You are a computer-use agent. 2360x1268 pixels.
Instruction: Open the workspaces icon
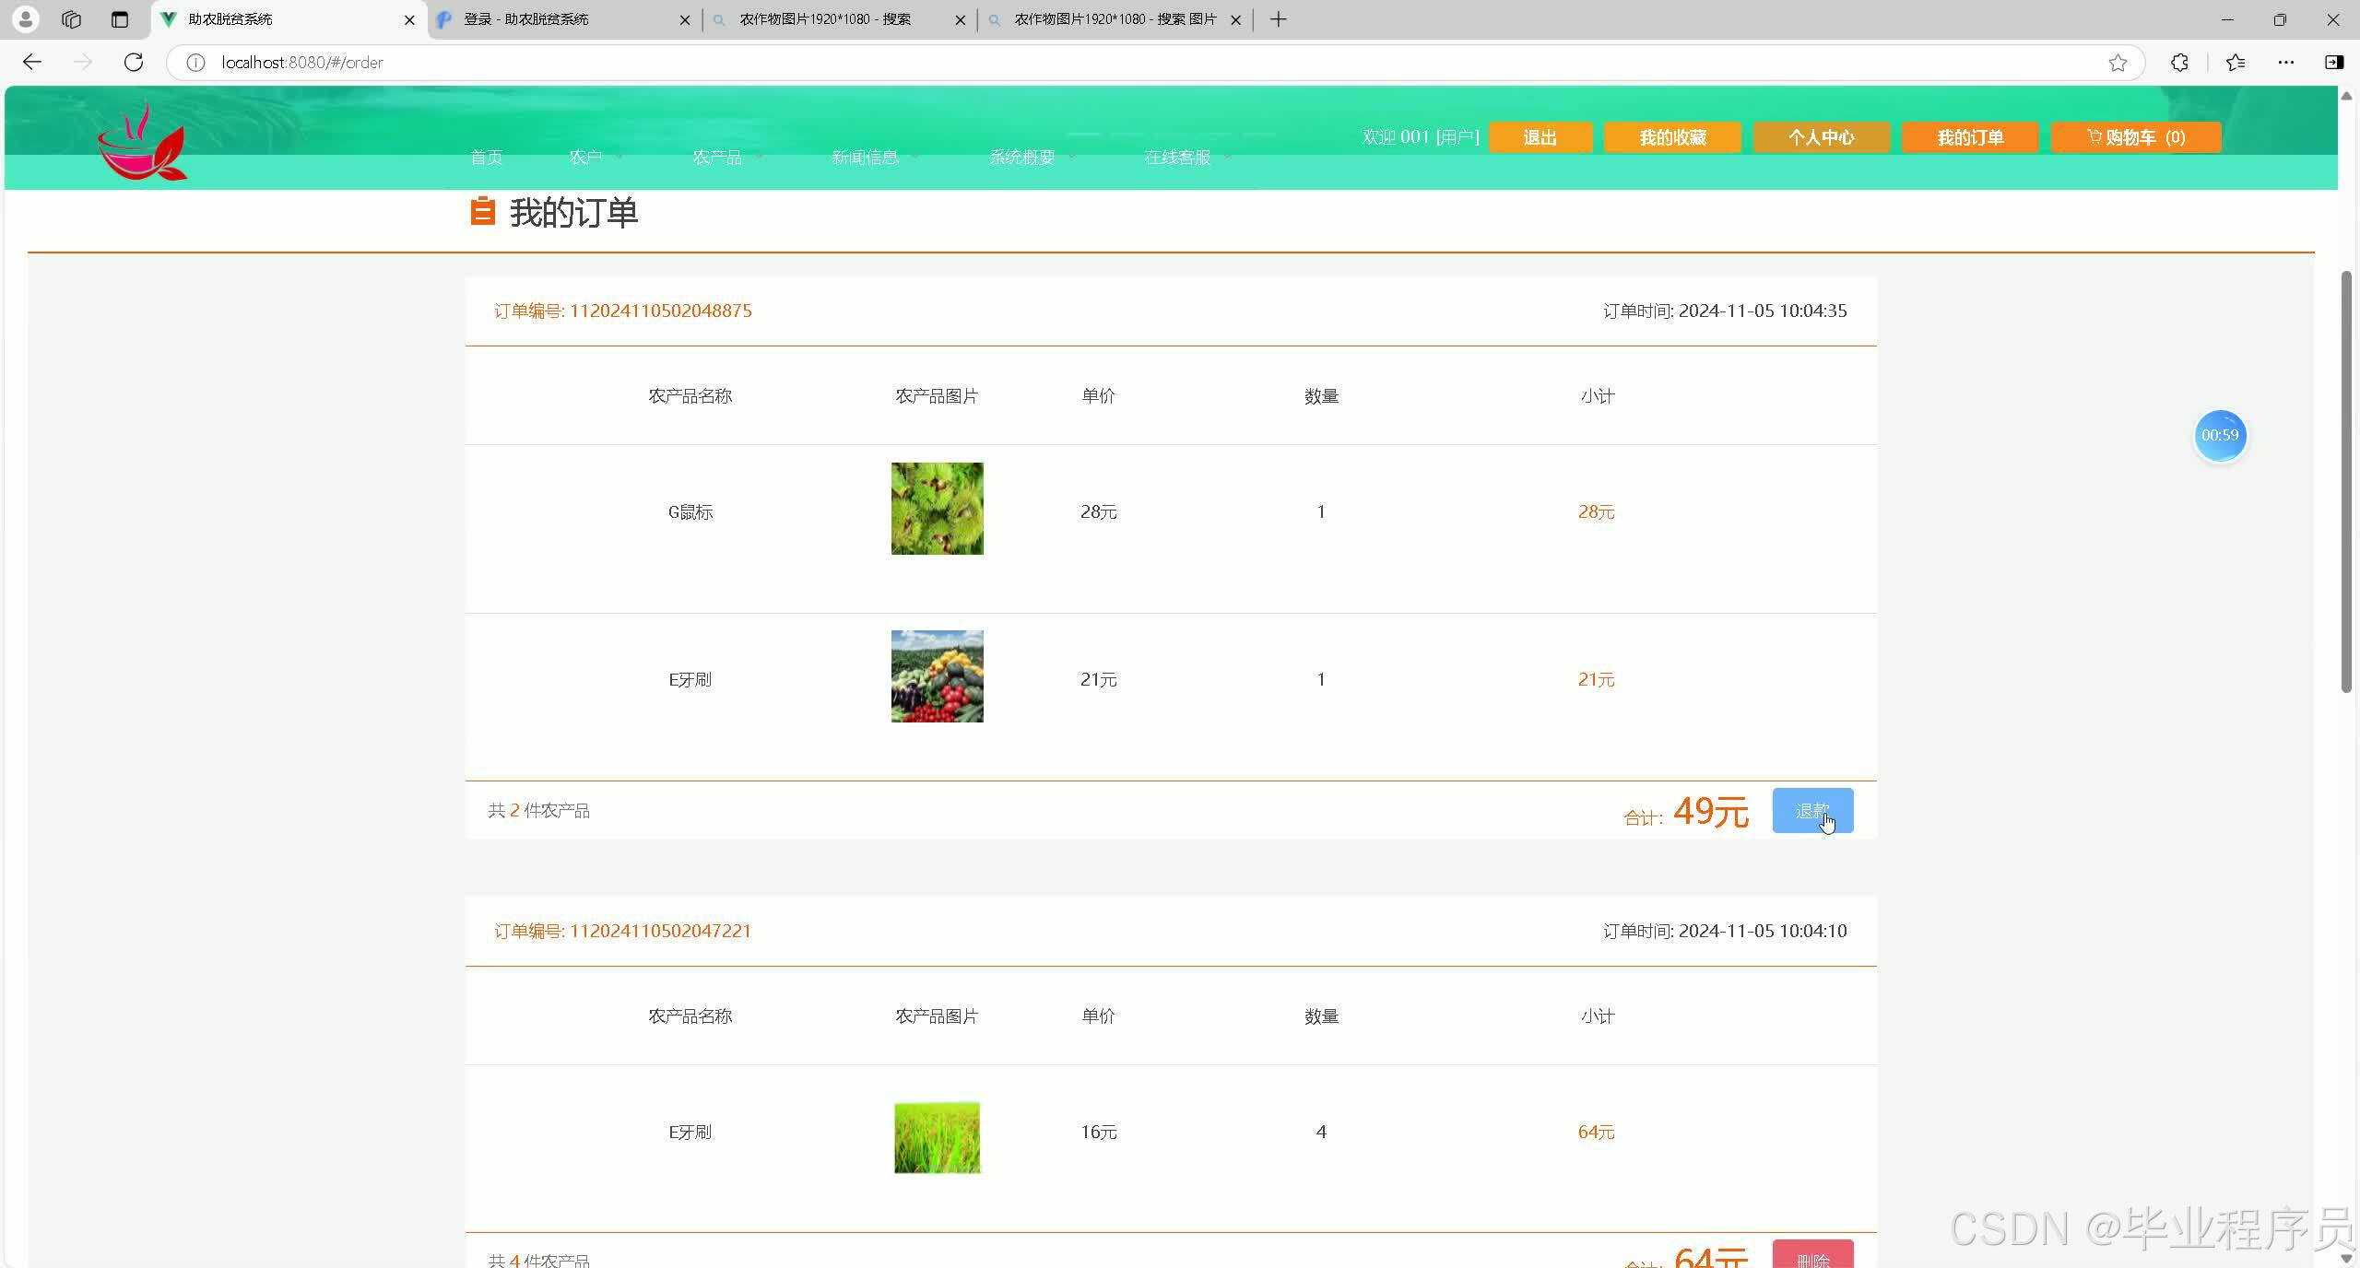[72, 19]
